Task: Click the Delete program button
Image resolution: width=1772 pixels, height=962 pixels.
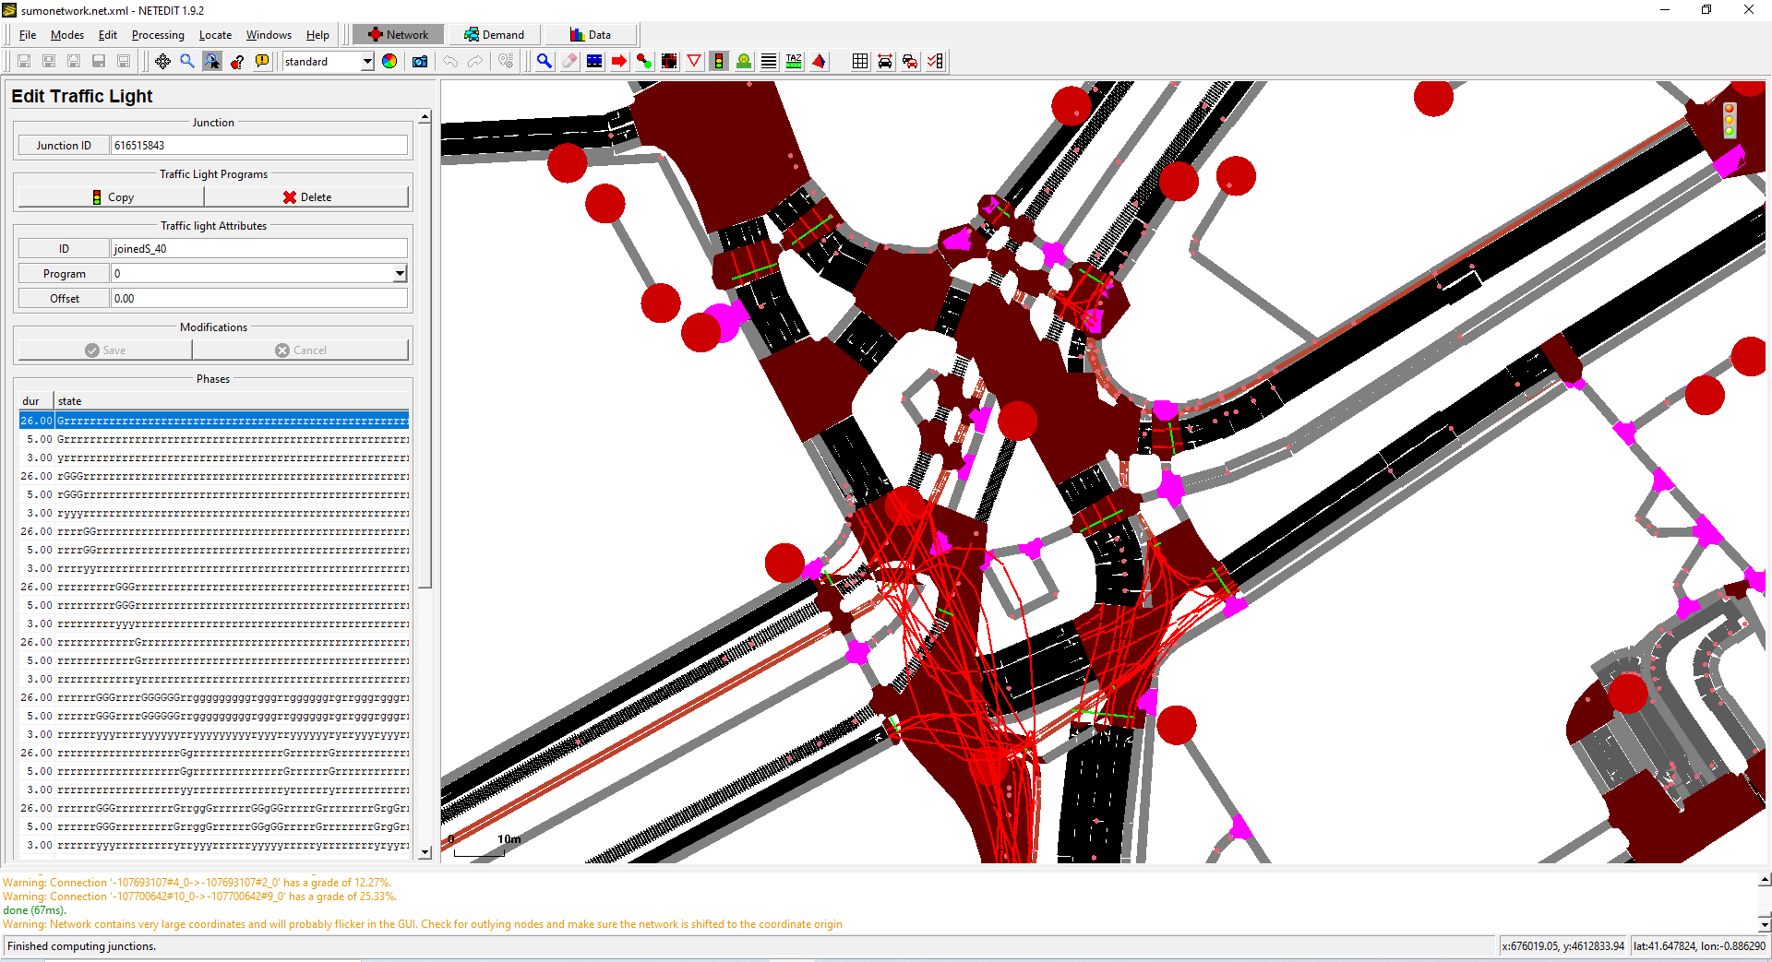Action: (306, 197)
